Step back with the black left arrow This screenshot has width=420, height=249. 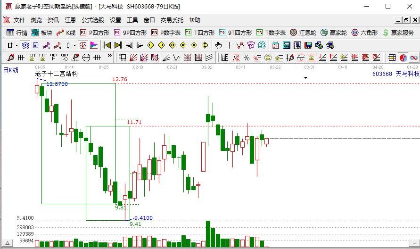pos(129,45)
